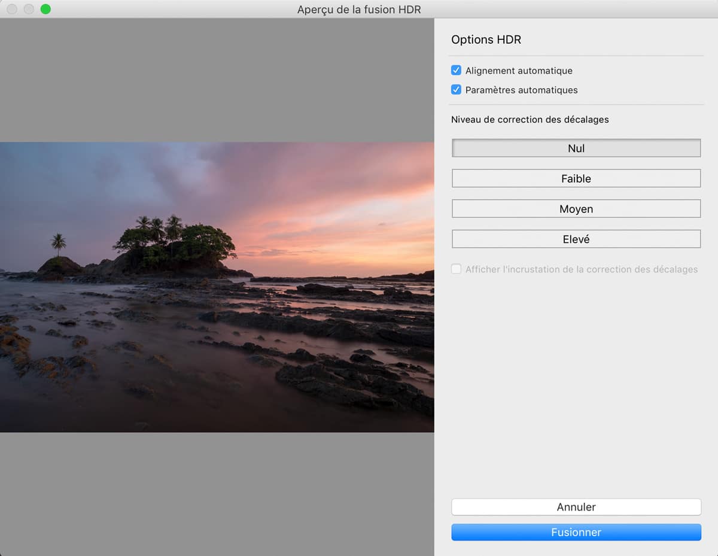This screenshot has width=718, height=556.
Task: Pick the Elevé correction level
Action: (x=576, y=239)
